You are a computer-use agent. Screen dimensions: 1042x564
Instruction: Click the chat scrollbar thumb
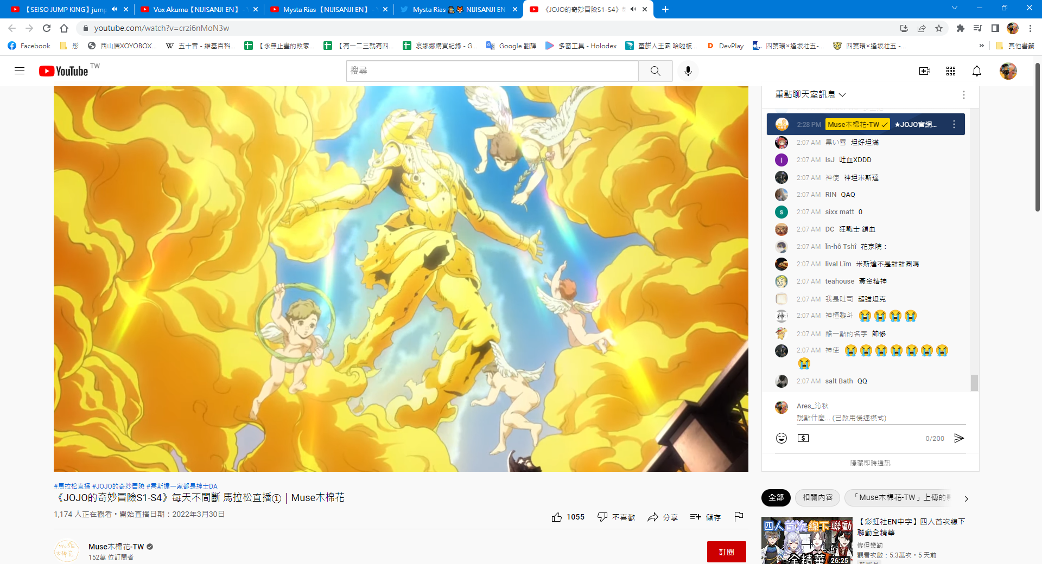974,383
